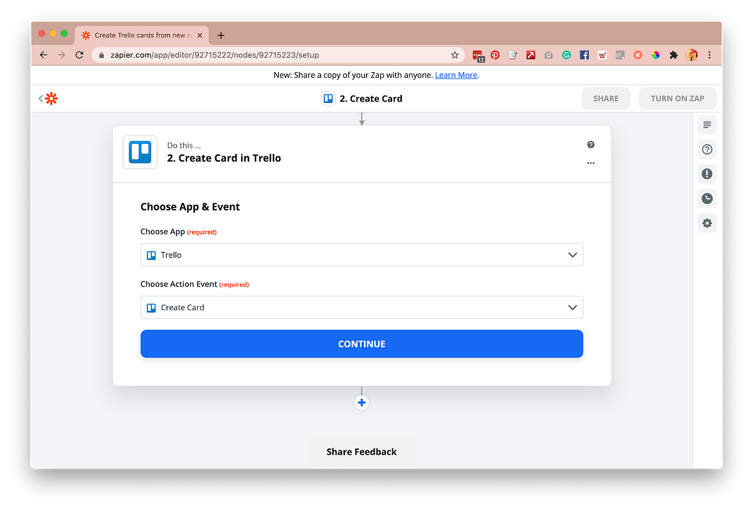Click the camera screenshot extension icon
The image size is (753, 510).
click(x=548, y=55)
